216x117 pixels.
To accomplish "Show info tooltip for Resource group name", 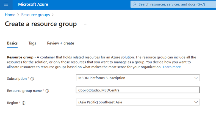I will [x=47, y=91].
